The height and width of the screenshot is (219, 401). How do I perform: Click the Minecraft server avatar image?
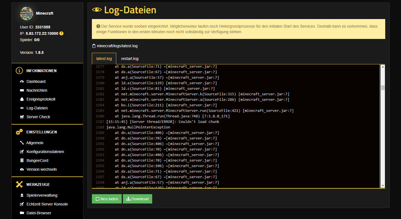tap(27, 14)
